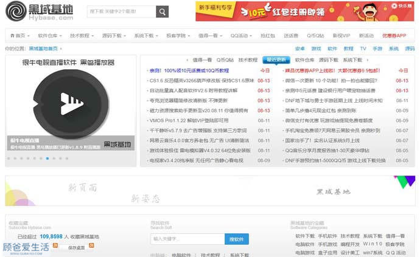This screenshot has width=420, height=257.
Task: Click the home icon in navigation bar
Action: [x=12, y=36]
